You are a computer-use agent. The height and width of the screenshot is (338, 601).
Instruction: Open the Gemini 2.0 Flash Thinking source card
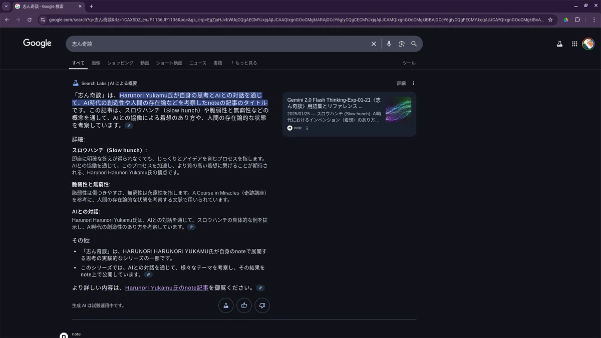(349, 114)
